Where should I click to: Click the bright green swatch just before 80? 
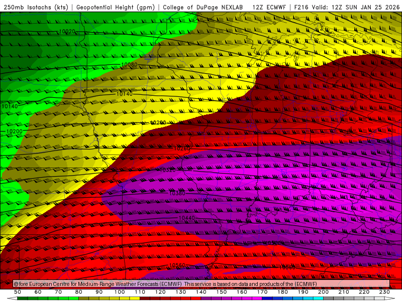(73, 298)
